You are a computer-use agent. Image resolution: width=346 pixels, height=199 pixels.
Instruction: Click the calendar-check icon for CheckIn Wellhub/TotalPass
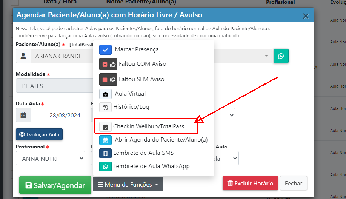pos(106,127)
